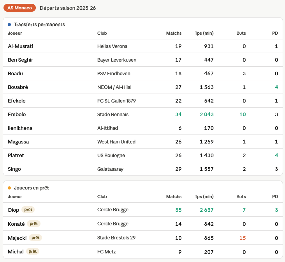
Task: Click the Hellas Verona club cell
Action: 113,46
